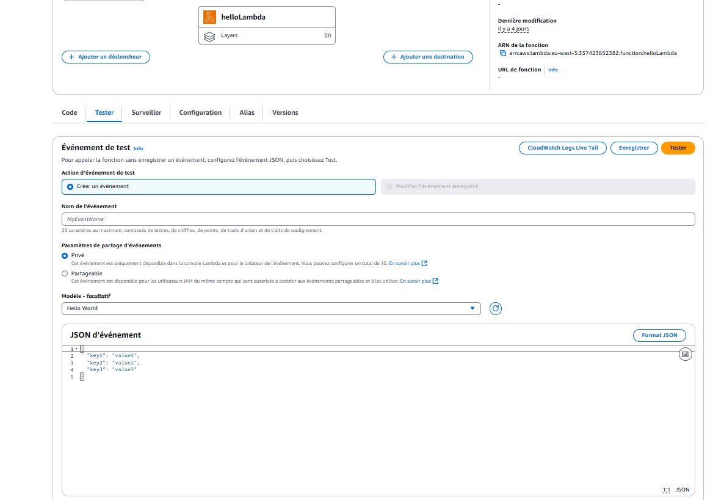This screenshot has width=713, height=500.
Task: Switch to the Code tab
Action: click(x=70, y=113)
